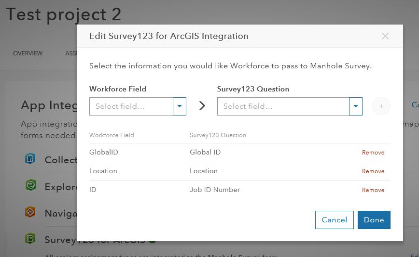Cancel the integration edits

coord(335,220)
